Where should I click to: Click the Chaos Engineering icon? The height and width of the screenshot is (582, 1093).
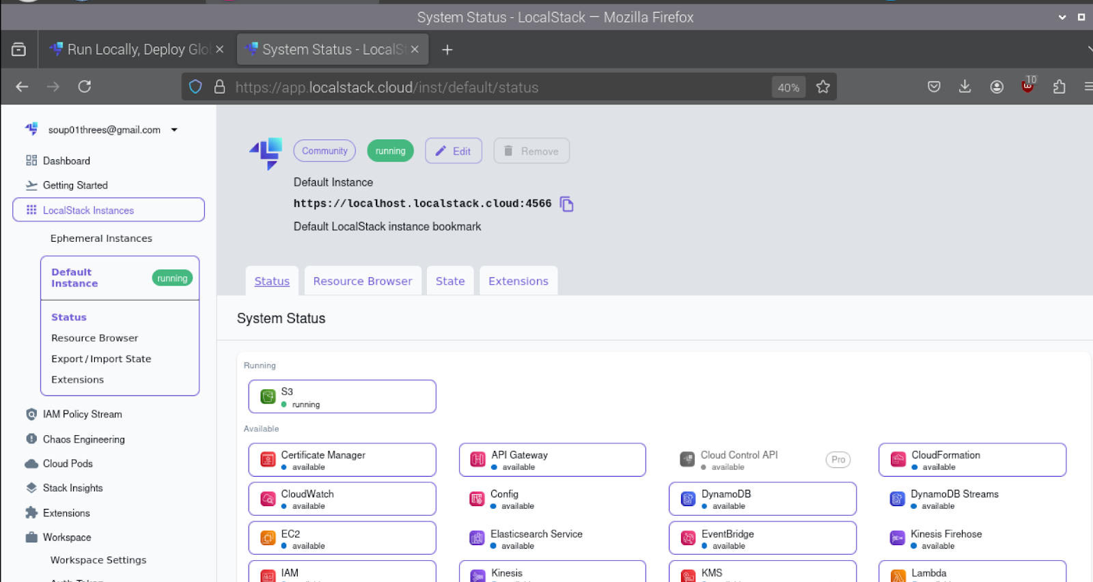click(x=31, y=439)
